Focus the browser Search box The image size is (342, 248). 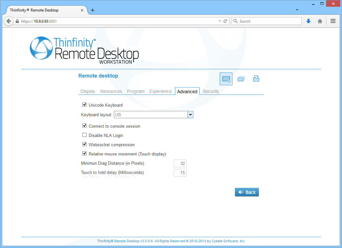(266, 21)
